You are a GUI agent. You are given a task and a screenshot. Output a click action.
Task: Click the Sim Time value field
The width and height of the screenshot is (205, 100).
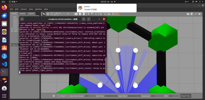point(111,96)
